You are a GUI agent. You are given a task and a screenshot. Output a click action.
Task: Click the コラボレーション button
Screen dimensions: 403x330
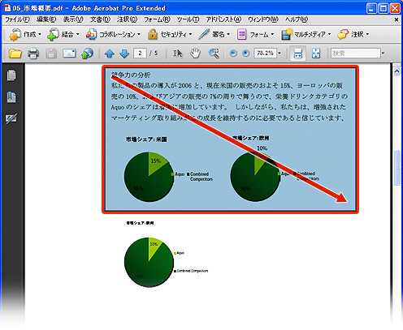click(x=113, y=34)
